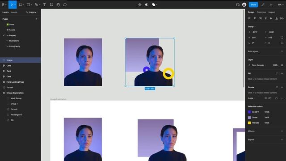Open Frame tool options dropdown arrow
Viewport: 286px width, 161px height.
point(23,5)
